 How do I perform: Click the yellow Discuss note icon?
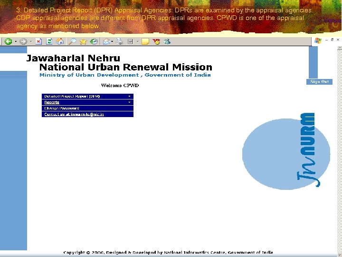coord(145,41)
